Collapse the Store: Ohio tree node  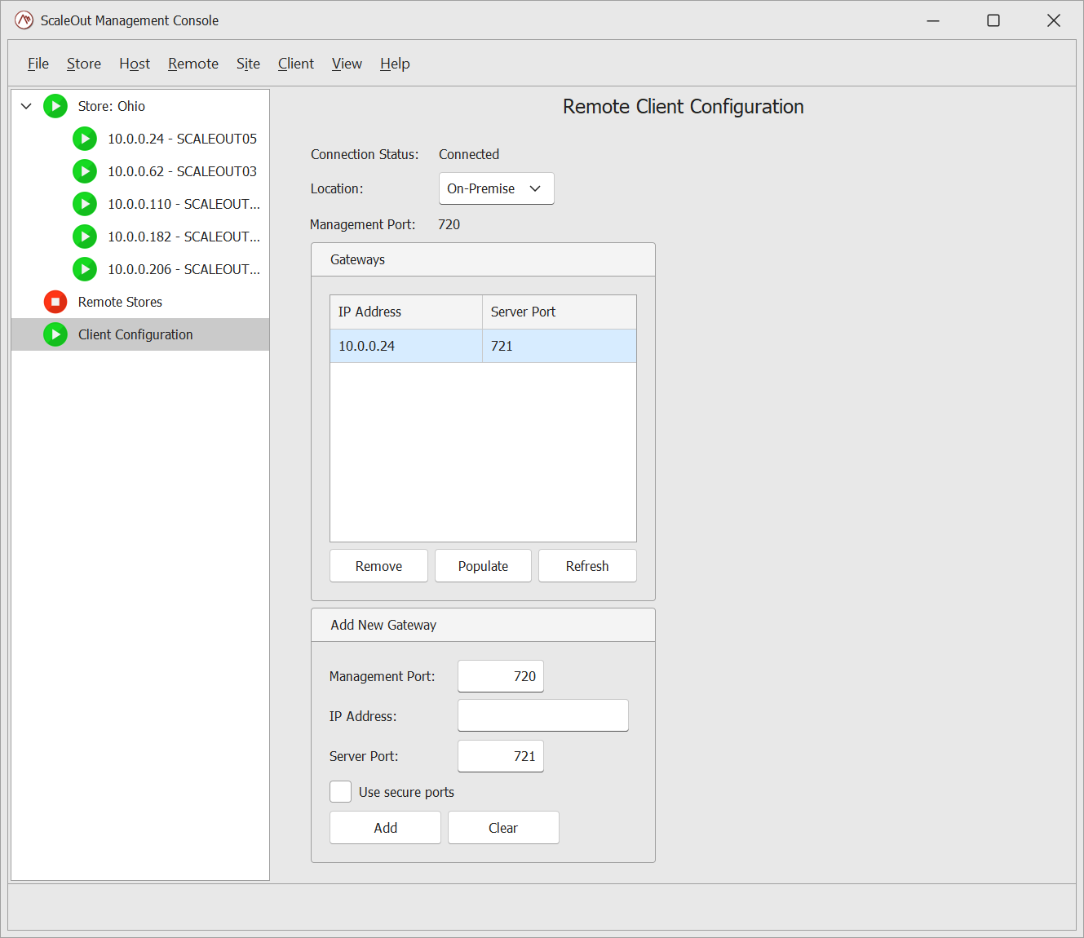[26, 106]
